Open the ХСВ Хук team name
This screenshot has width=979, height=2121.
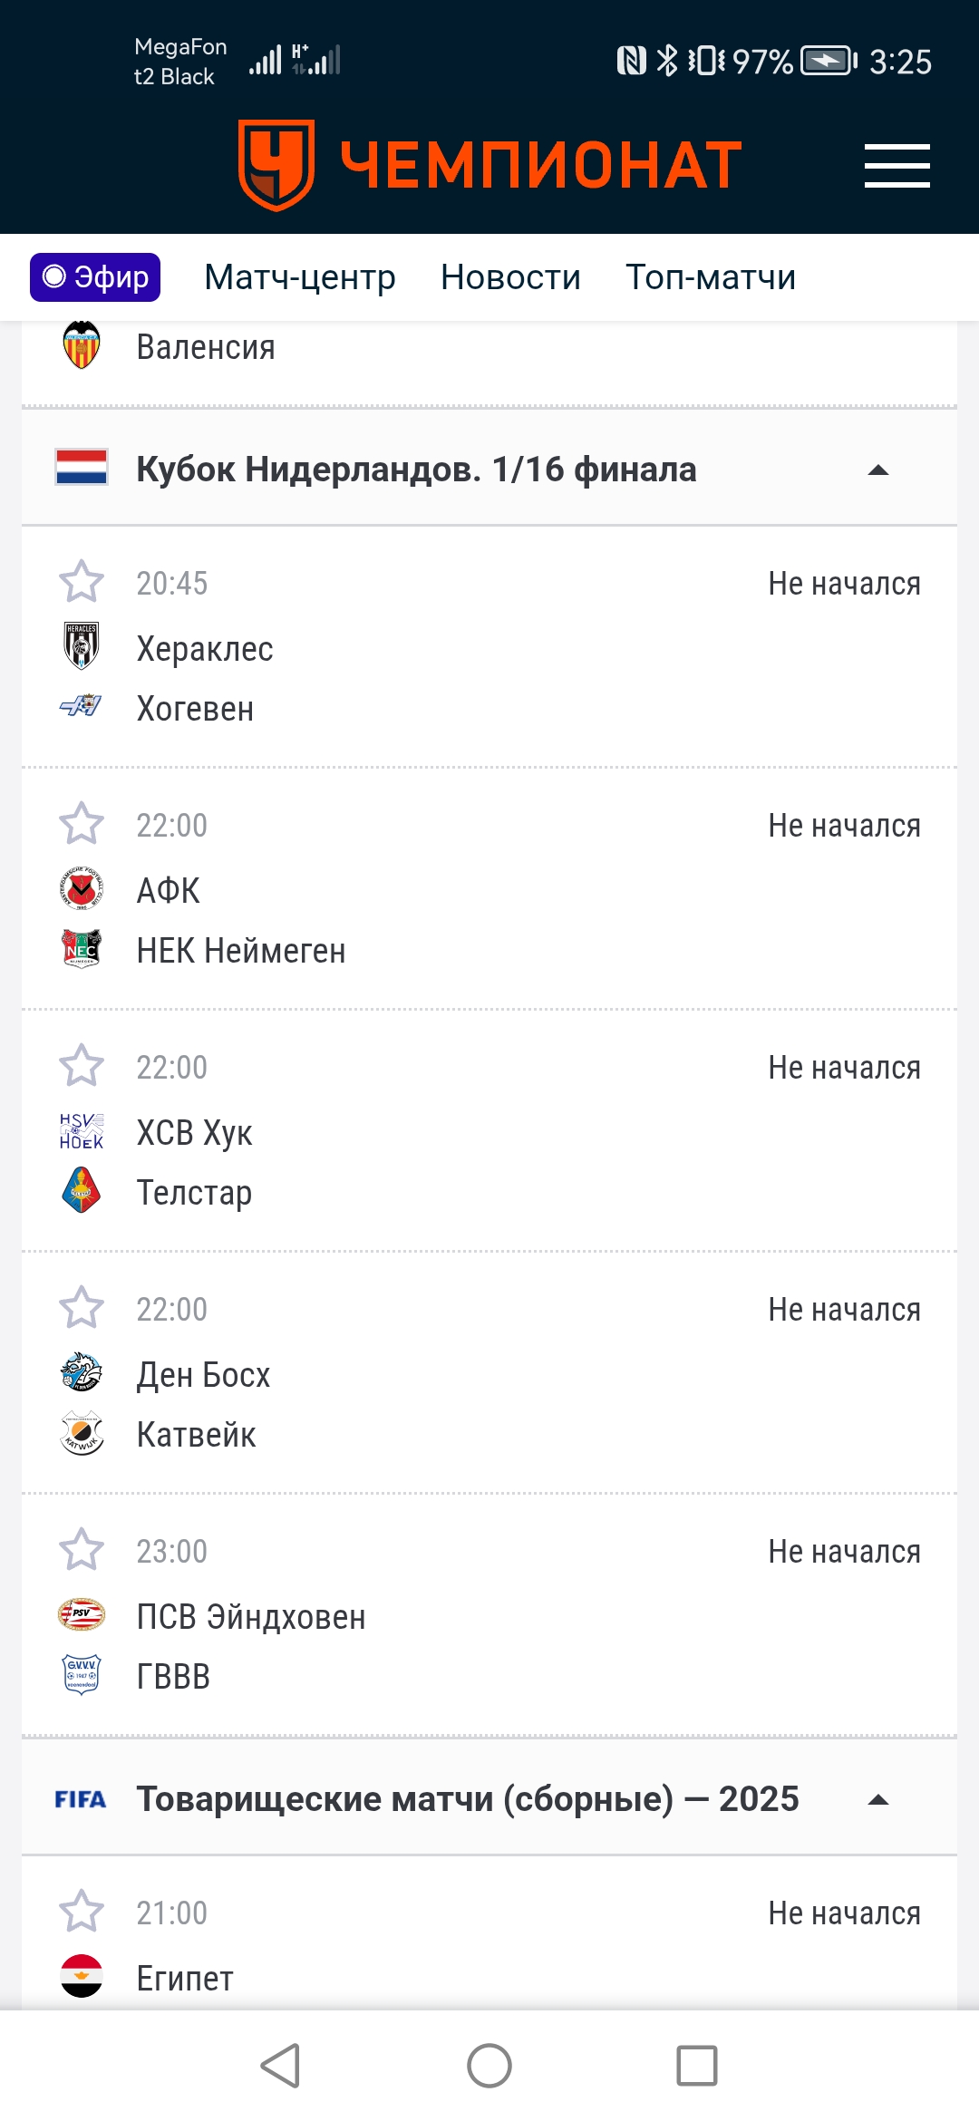pyautogui.click(x=194, y=1133)
